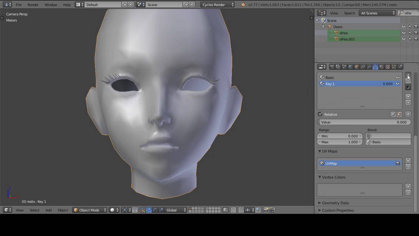Viewport: 419px width, 236px height.
Task: Open the Render Layers properties tab
Action: pos(338,67)
